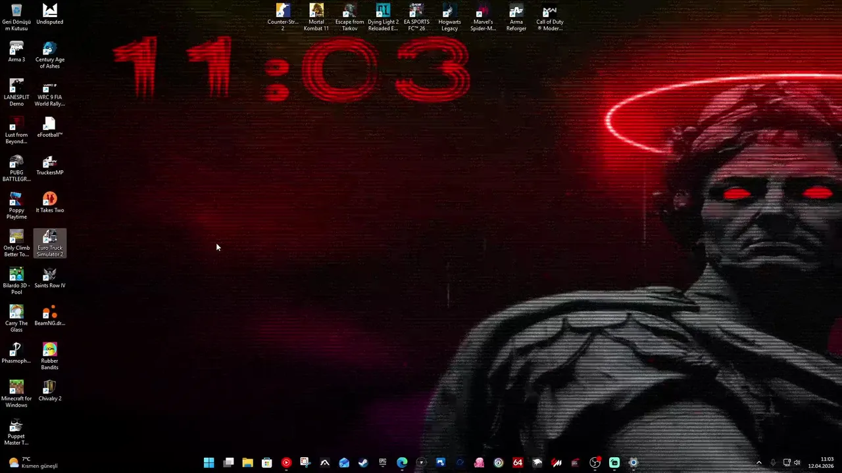Image resolution: width=842 pixels, height=473 pixels.
Task: Open Task View from the taskbar
Action: click(228, 462)
